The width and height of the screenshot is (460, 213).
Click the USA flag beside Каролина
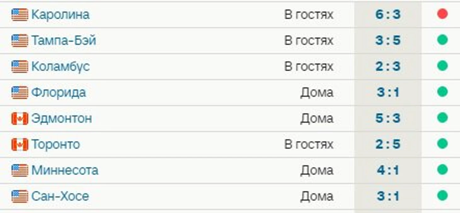[x=20, y=15]
